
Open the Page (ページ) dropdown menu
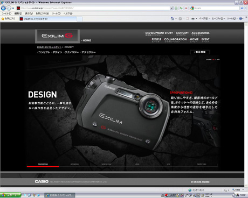pyautogui.click(x=204, y=18)
